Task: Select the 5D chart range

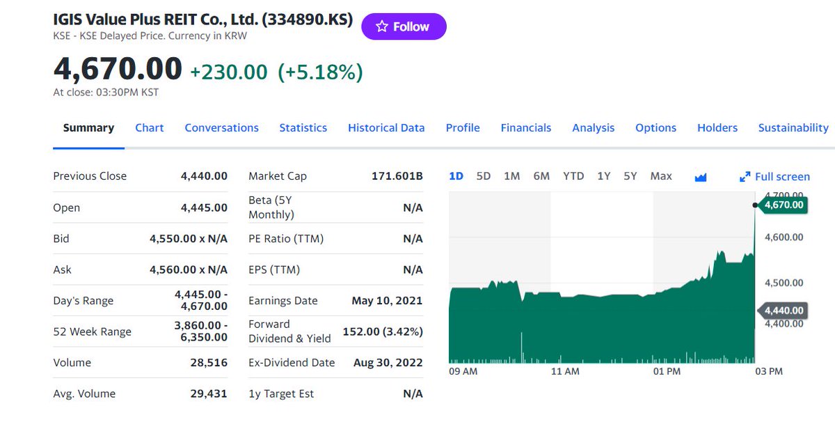Action: click(484, 176)
